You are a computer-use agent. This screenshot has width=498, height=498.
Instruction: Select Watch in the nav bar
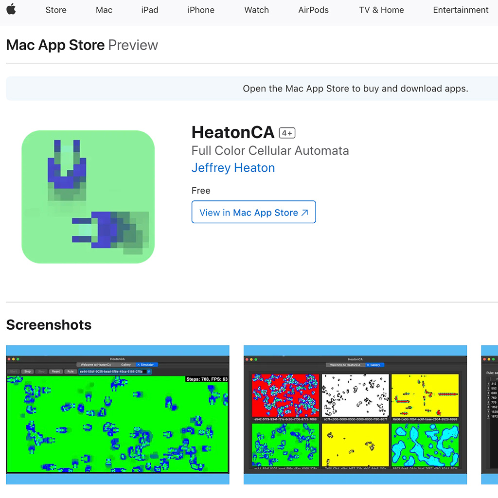(256, 10)
